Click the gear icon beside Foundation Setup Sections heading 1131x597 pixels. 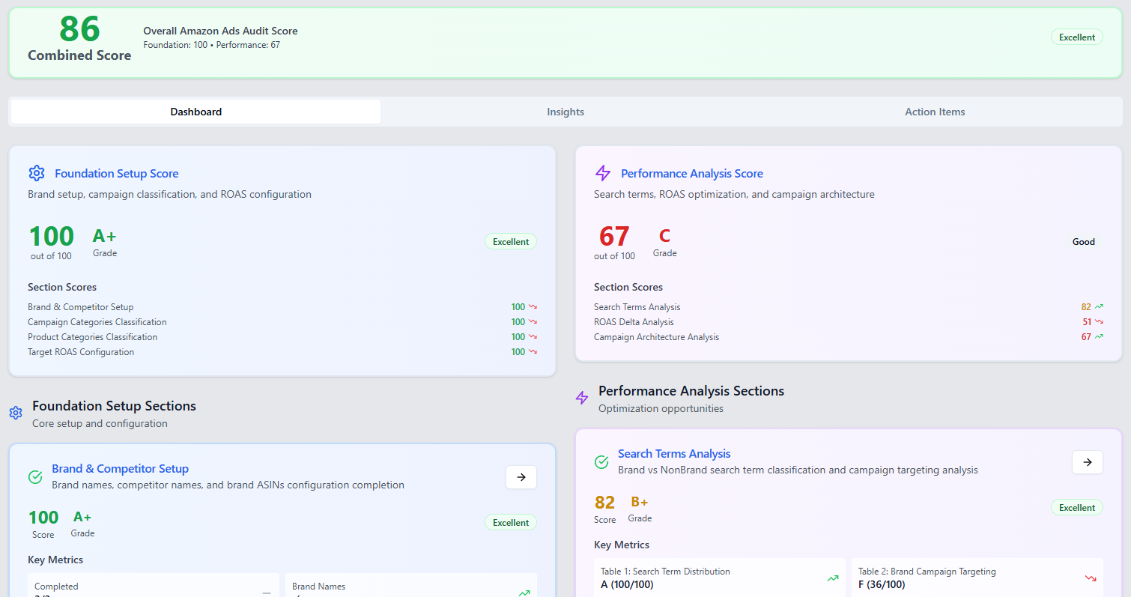(x=16, y=413)
